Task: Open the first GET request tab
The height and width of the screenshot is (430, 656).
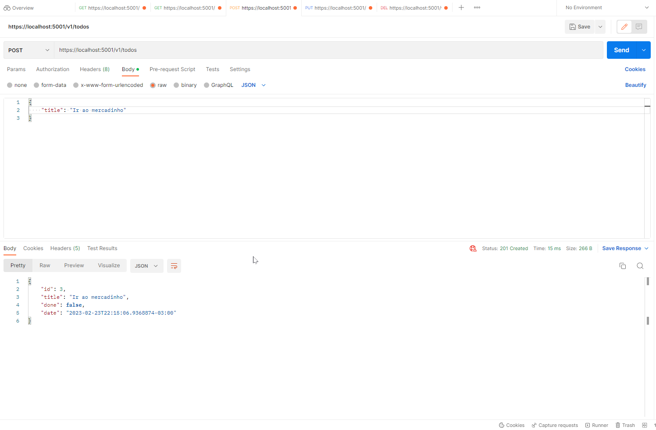Action: 112,8
